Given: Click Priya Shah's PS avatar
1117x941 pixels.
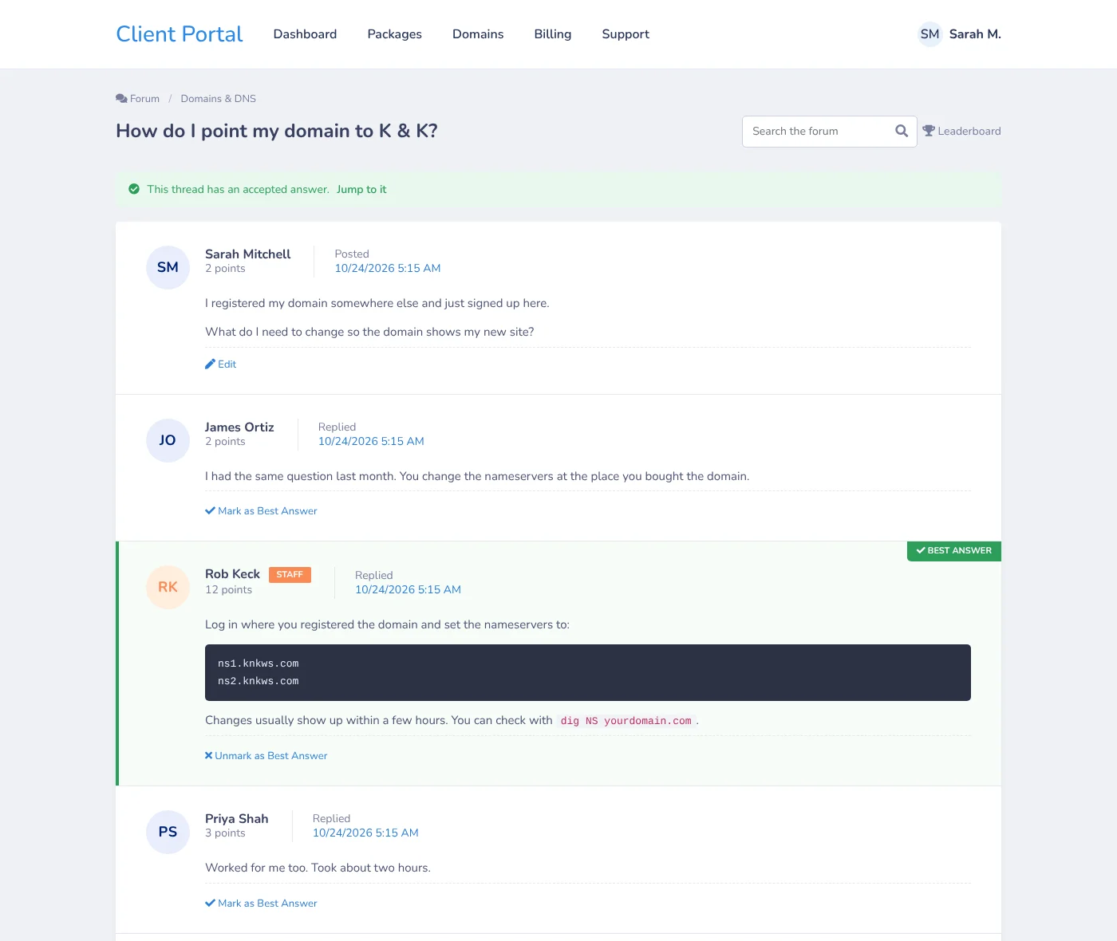Looking at the screenshot, I should tap(168, 832).
